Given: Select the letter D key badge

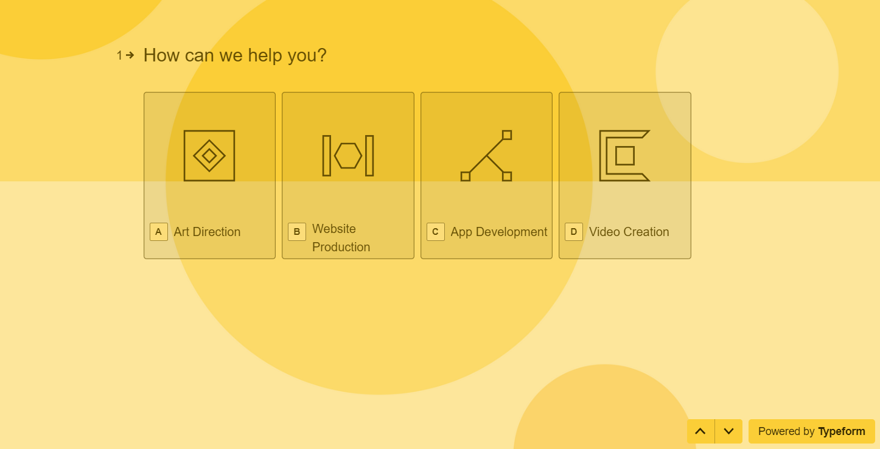Looking at the screenshot, I should [x=574, y=232].
